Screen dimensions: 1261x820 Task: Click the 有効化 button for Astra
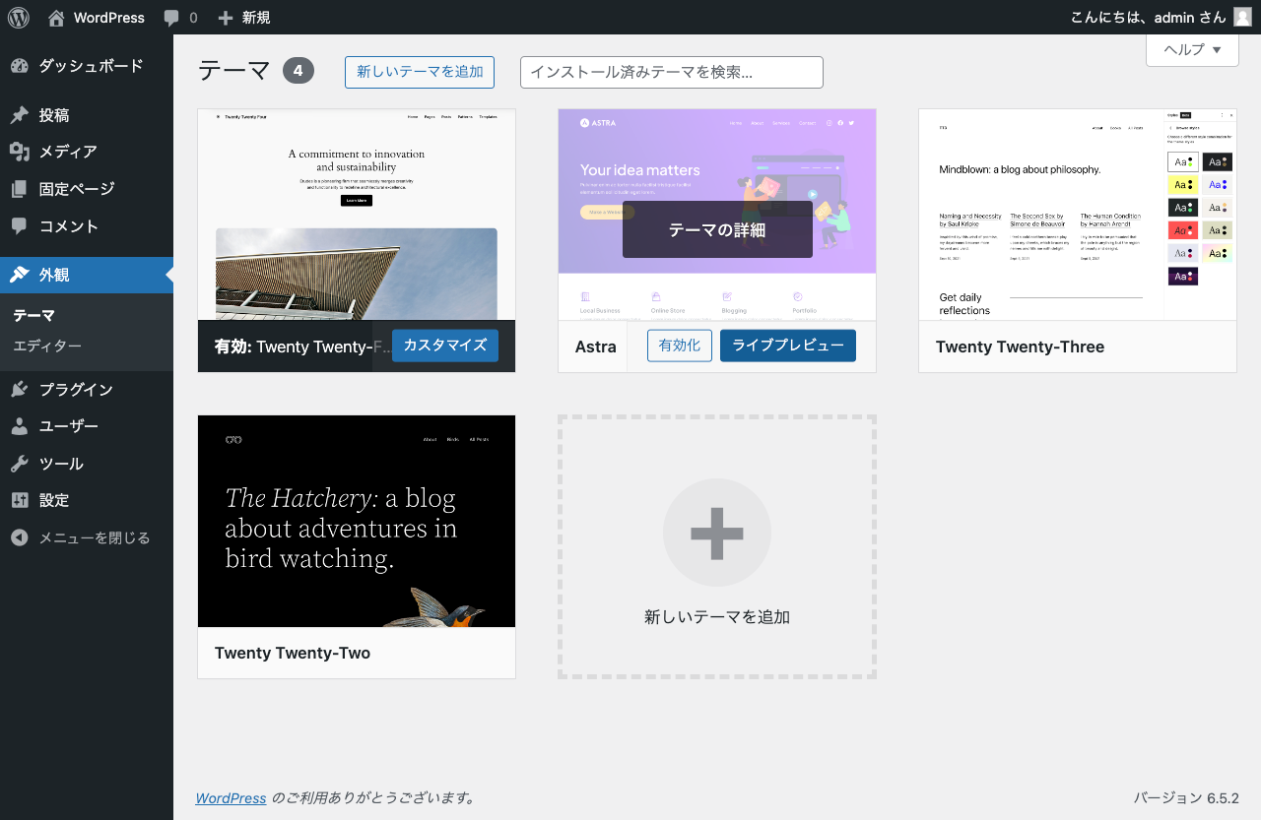click(x=680, y=346)
